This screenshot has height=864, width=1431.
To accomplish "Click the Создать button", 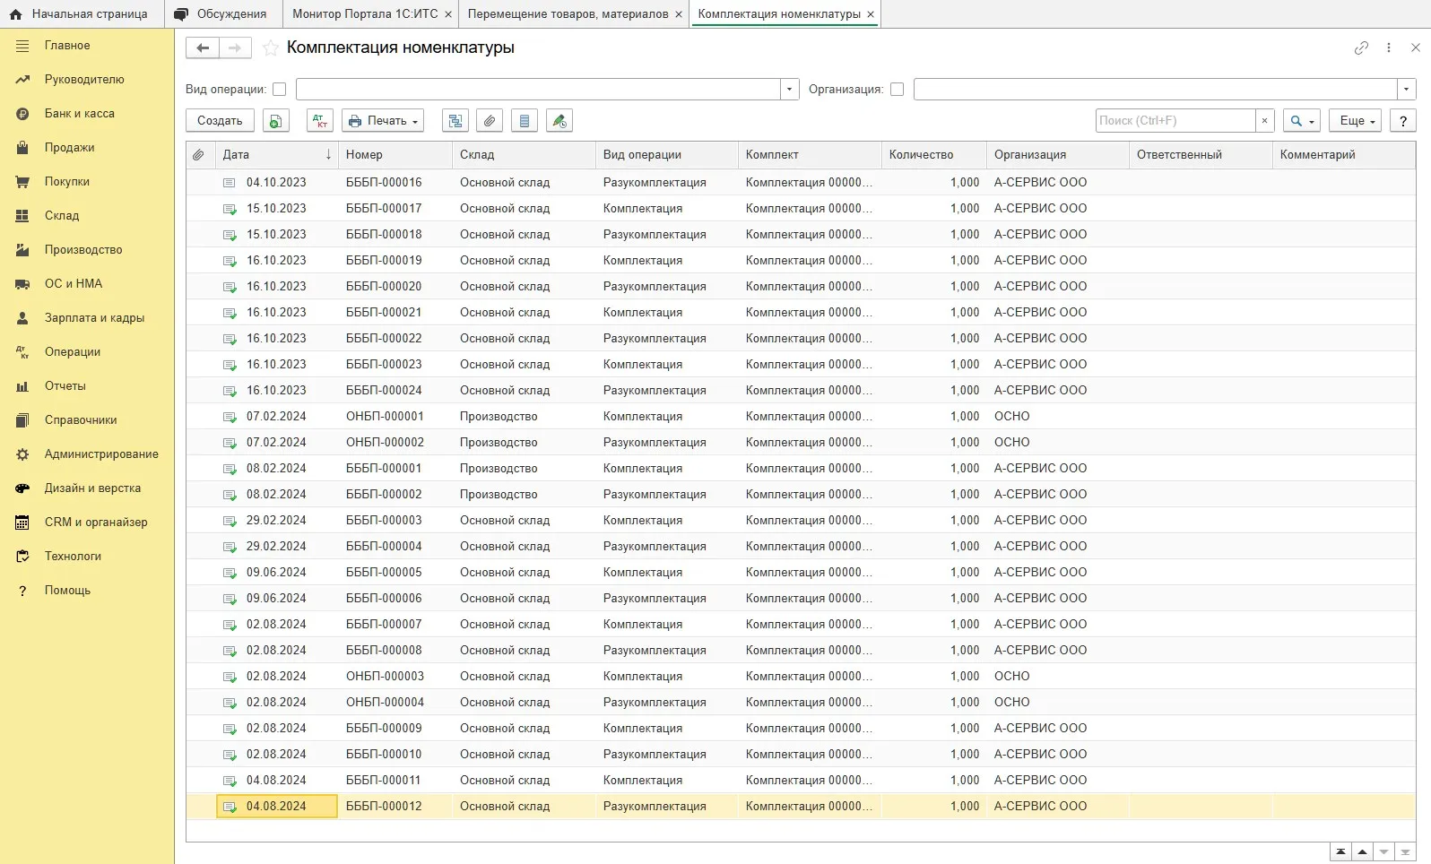I will (x=220, y=121).
